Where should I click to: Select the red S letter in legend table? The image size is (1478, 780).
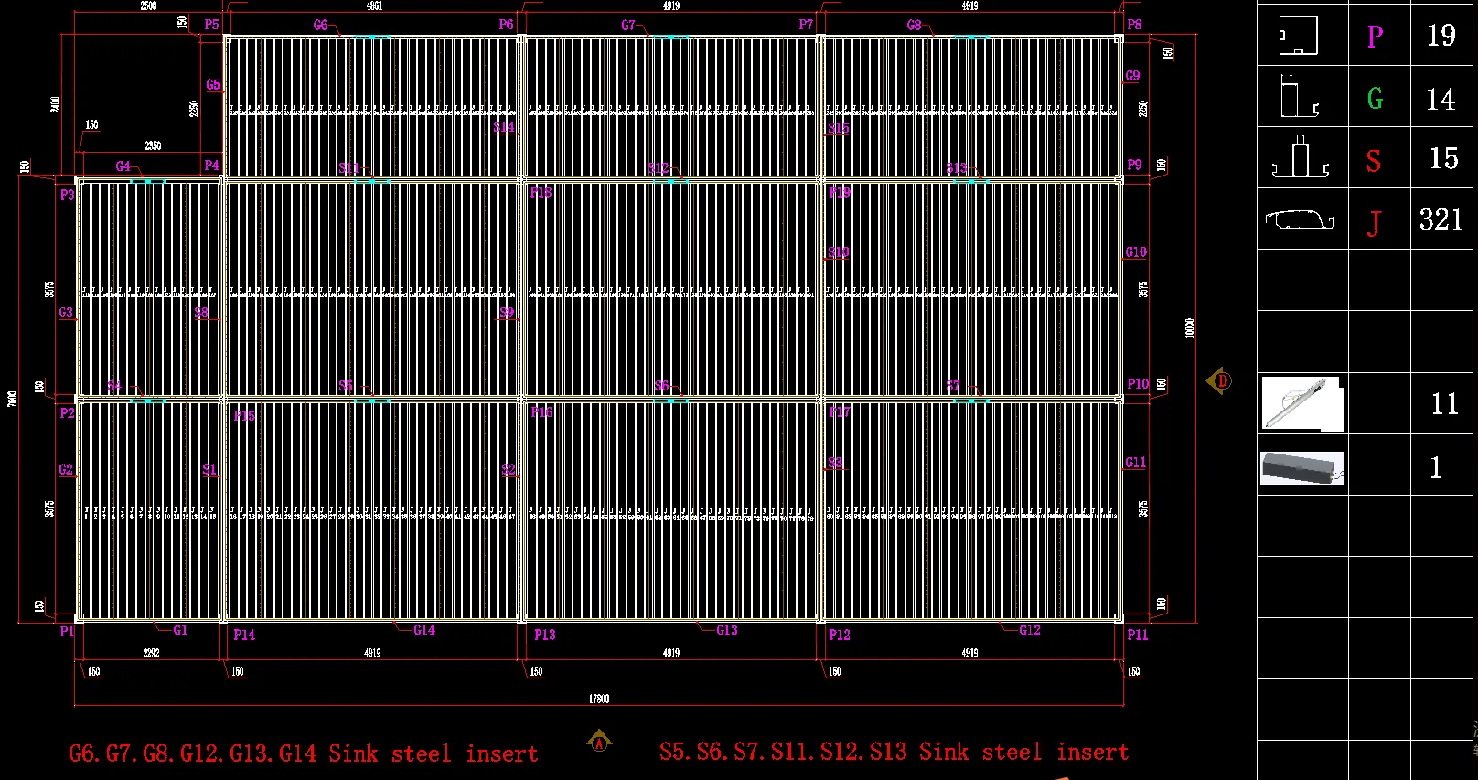click(x=1374, y=161)
